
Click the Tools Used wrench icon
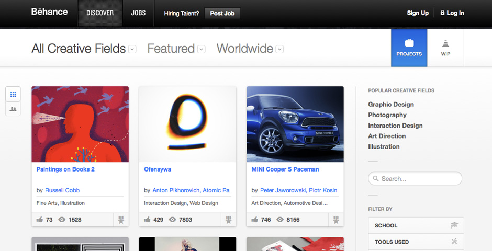pyautogui.click(x=454, y=241)
